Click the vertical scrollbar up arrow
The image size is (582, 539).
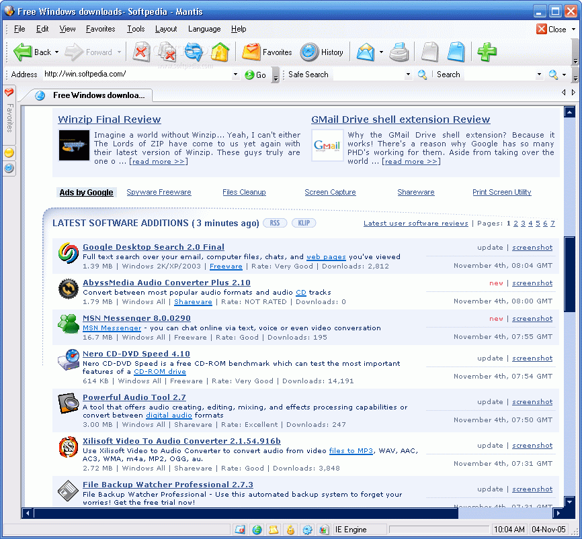(569, 112)
